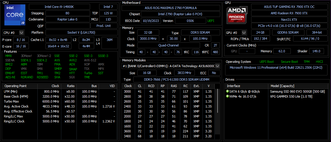Click the Intel Core i9 logo
Image resolution: width=331 pixels, height=142 pixels.
(15, 15)
